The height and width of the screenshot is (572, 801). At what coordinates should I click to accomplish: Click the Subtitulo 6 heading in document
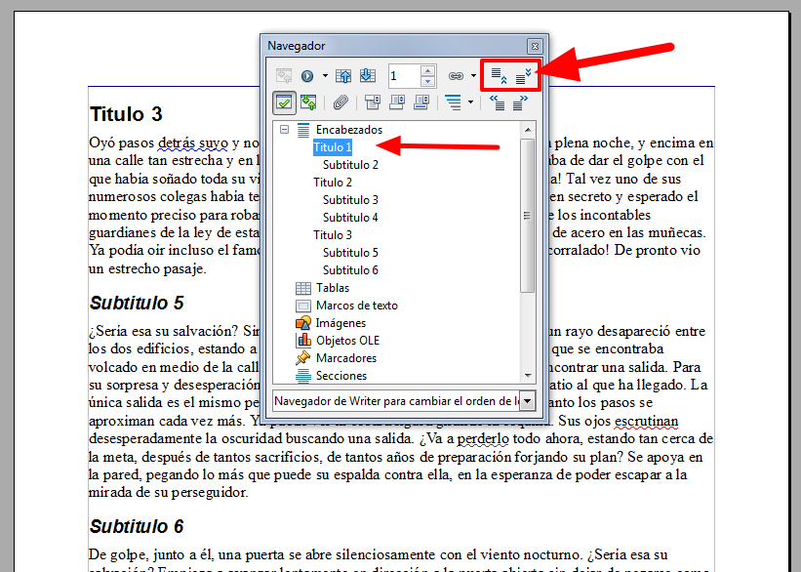137,526
